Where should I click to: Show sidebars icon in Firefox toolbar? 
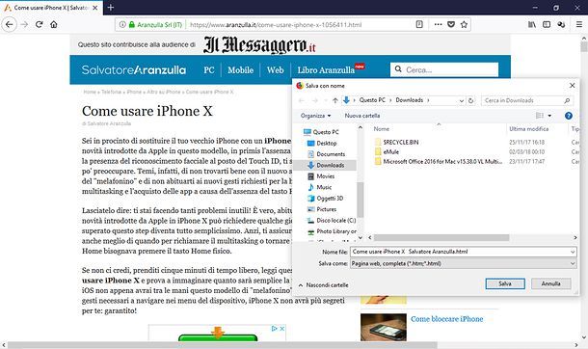(547, 24)
